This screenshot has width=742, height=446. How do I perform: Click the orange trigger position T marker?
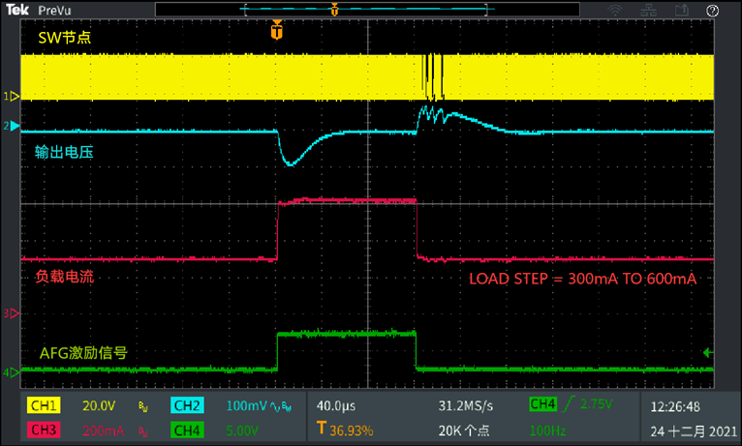pyautogui.click(x=278, y=32)
